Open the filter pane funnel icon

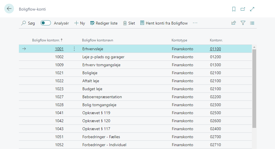243,23
